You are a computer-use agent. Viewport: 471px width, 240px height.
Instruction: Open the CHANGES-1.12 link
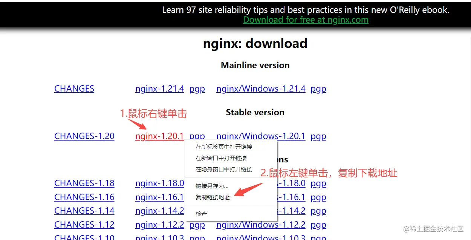point(84,225)
